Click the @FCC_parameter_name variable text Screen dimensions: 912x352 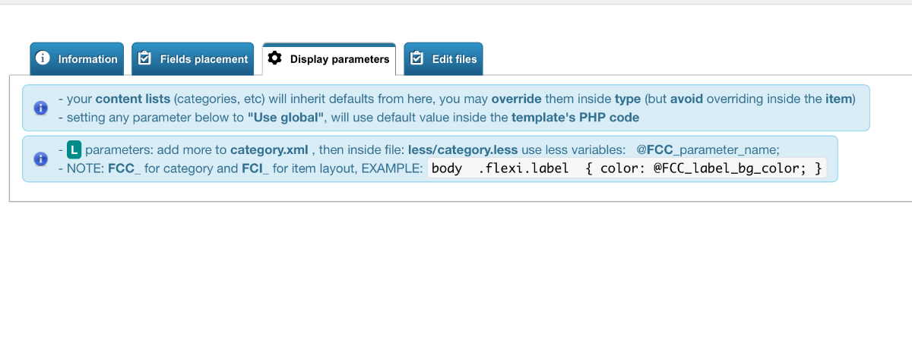coord(708,149)
